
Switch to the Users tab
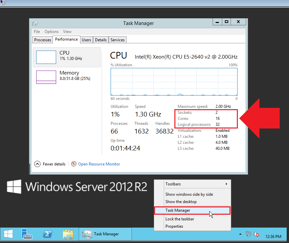[x=86, y=40]
